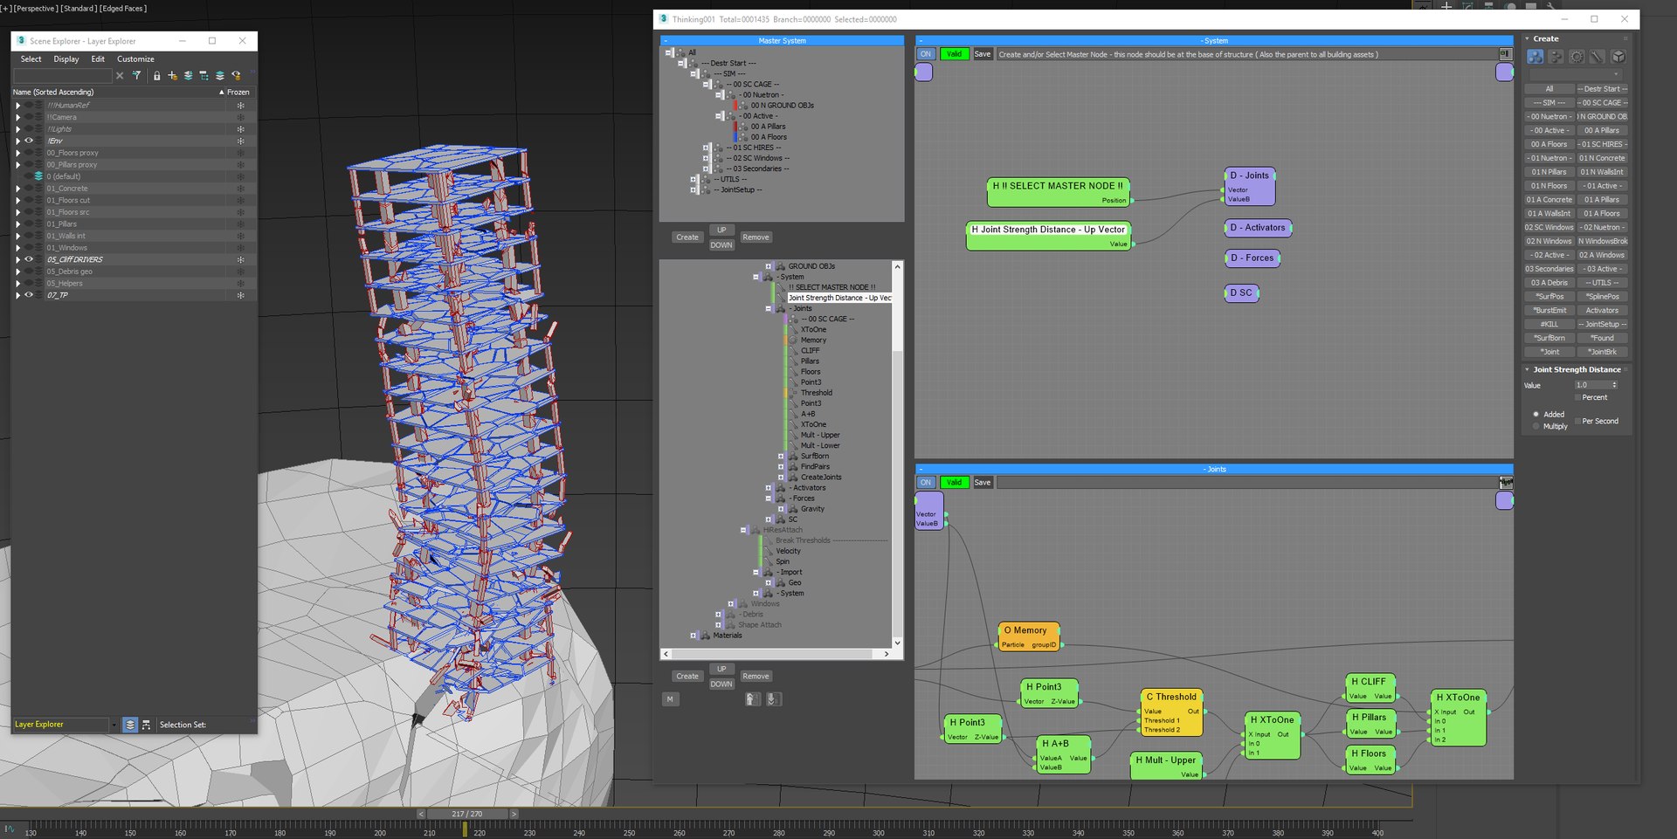Click the Value spinner arrows in Joint Strength Distance
This screenshot has width=1677, height=839.
click(x=1614, y=385)
